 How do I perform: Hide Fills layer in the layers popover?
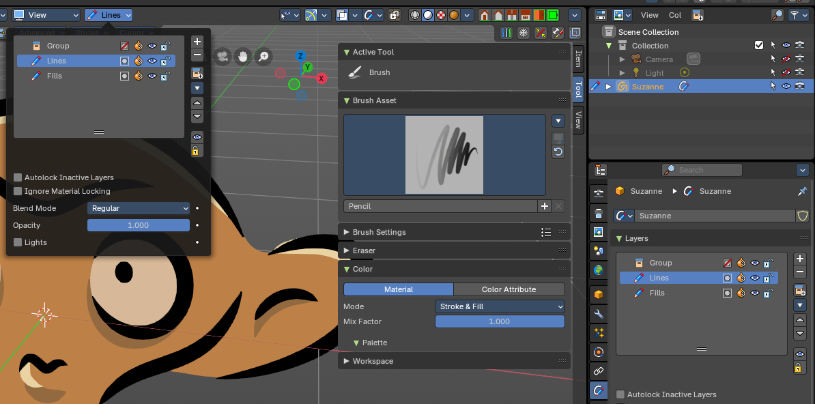pos(152,76)
